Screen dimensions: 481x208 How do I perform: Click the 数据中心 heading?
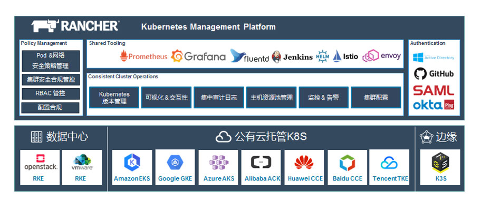[x=67, y=137]
